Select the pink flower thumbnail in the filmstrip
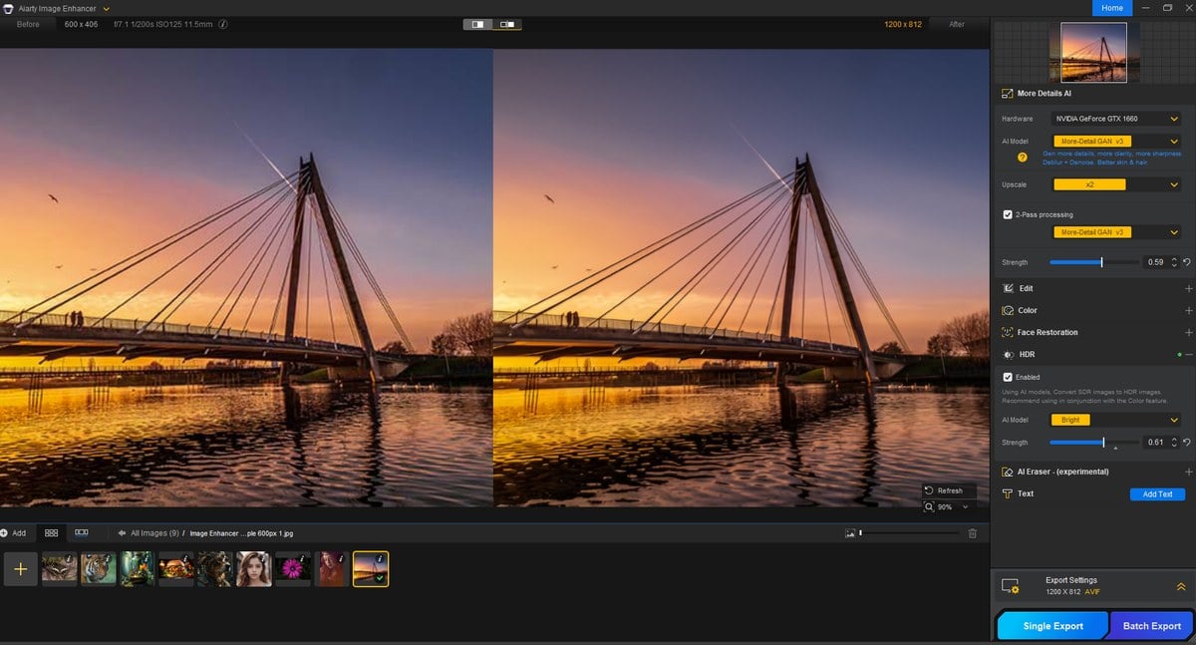This screenshot has height=645, width=1196. (293, 569)
